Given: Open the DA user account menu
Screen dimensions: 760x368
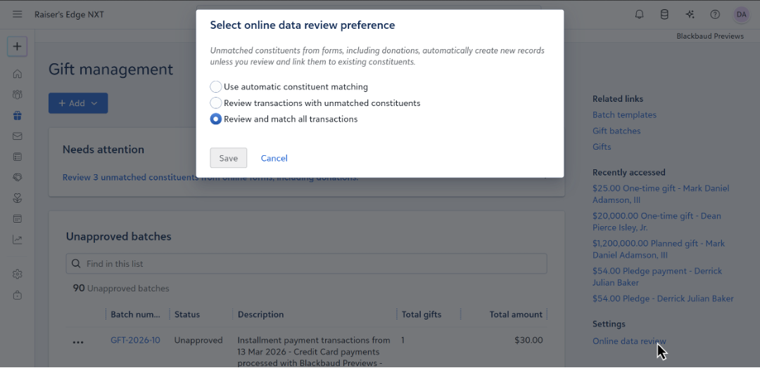Looking at the screenshot, I should coord(741,15).
